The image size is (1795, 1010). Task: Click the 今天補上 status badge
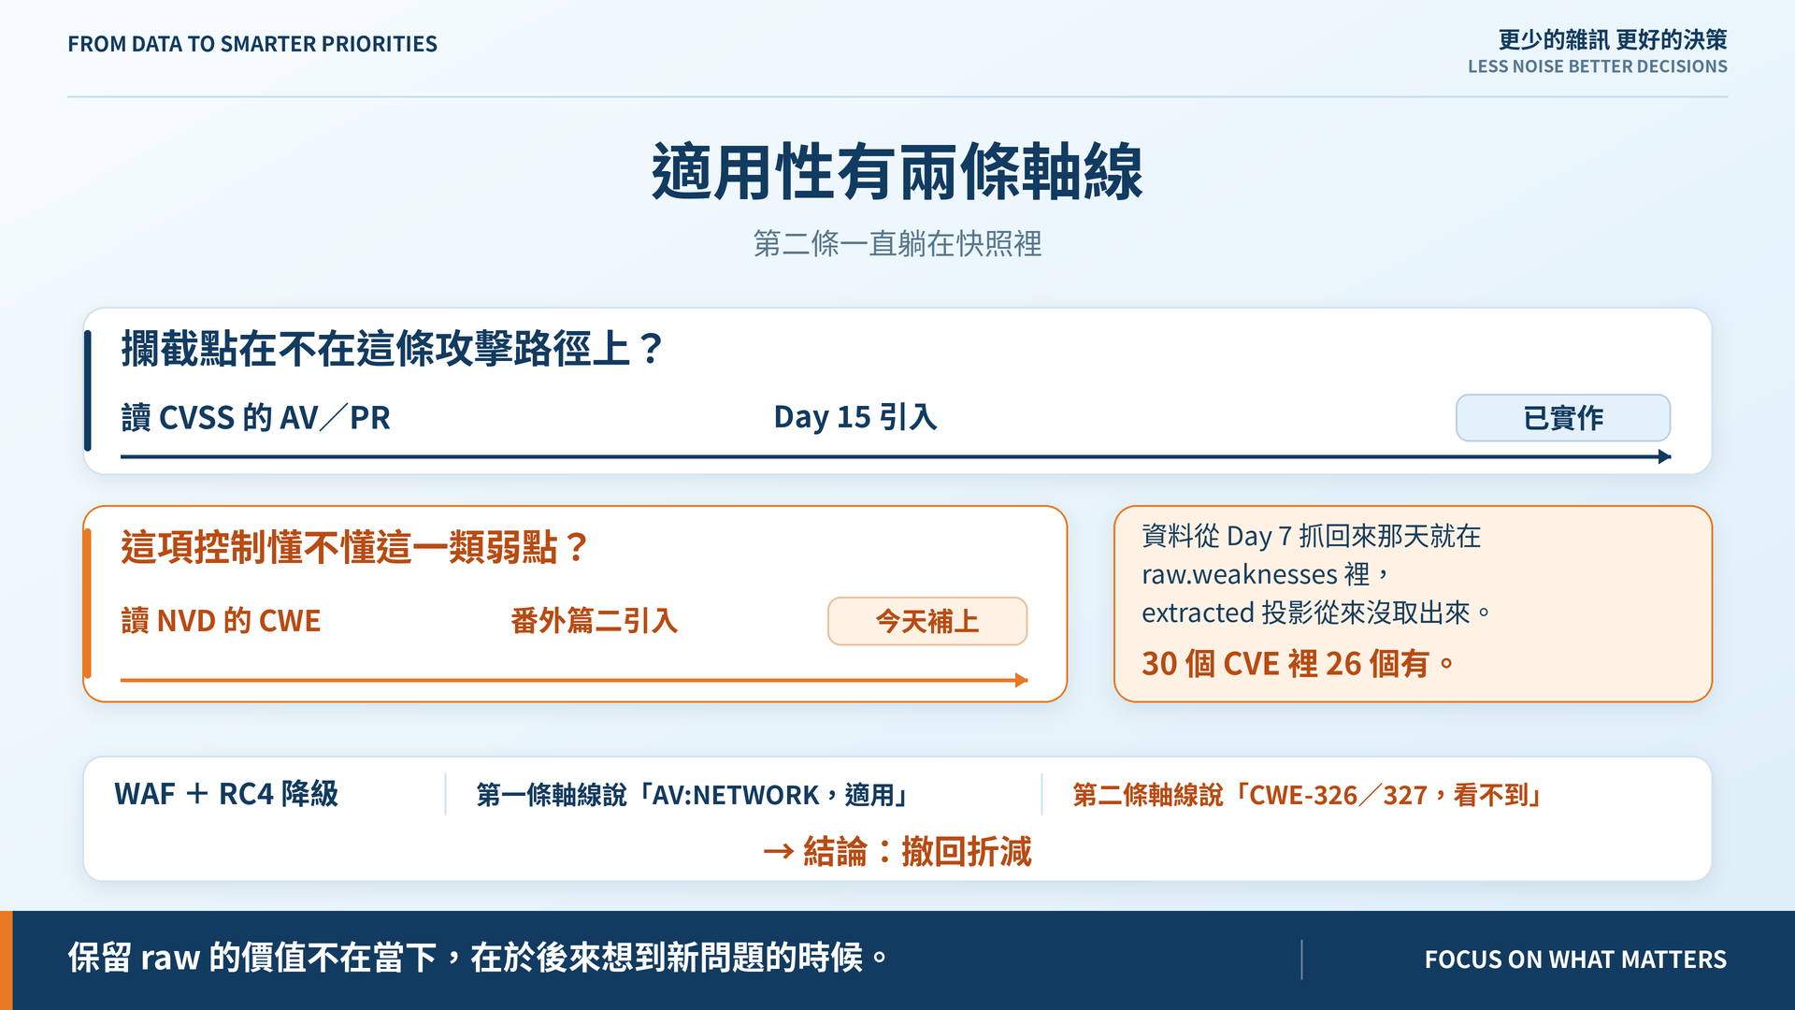point(927,621)
